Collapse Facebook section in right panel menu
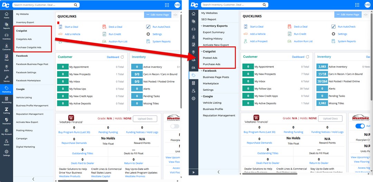The width and height of the screenshot is (373, 182). [201, 71]
